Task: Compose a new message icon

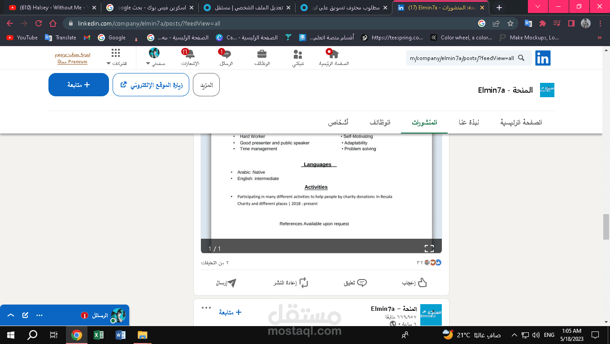Action: [x=26, y=315]
